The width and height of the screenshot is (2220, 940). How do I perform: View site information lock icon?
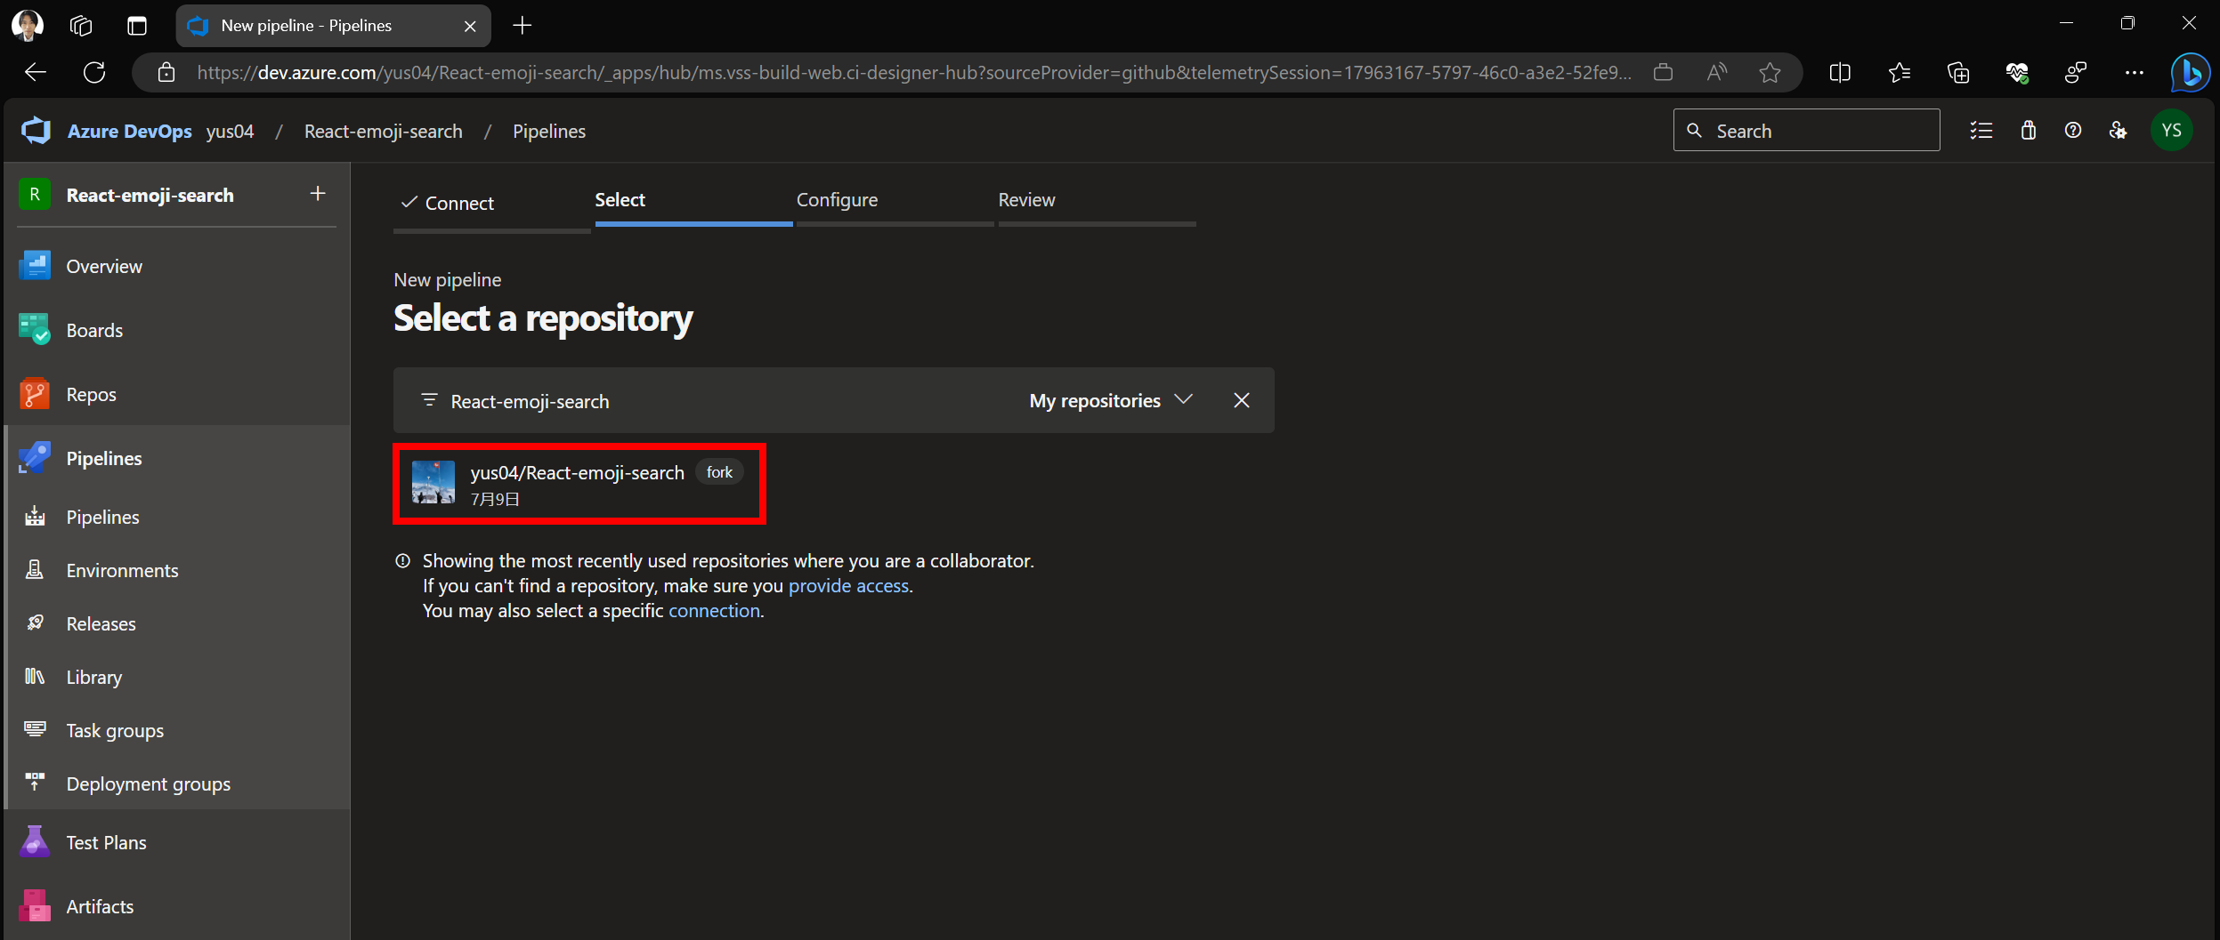coord(166,73)
